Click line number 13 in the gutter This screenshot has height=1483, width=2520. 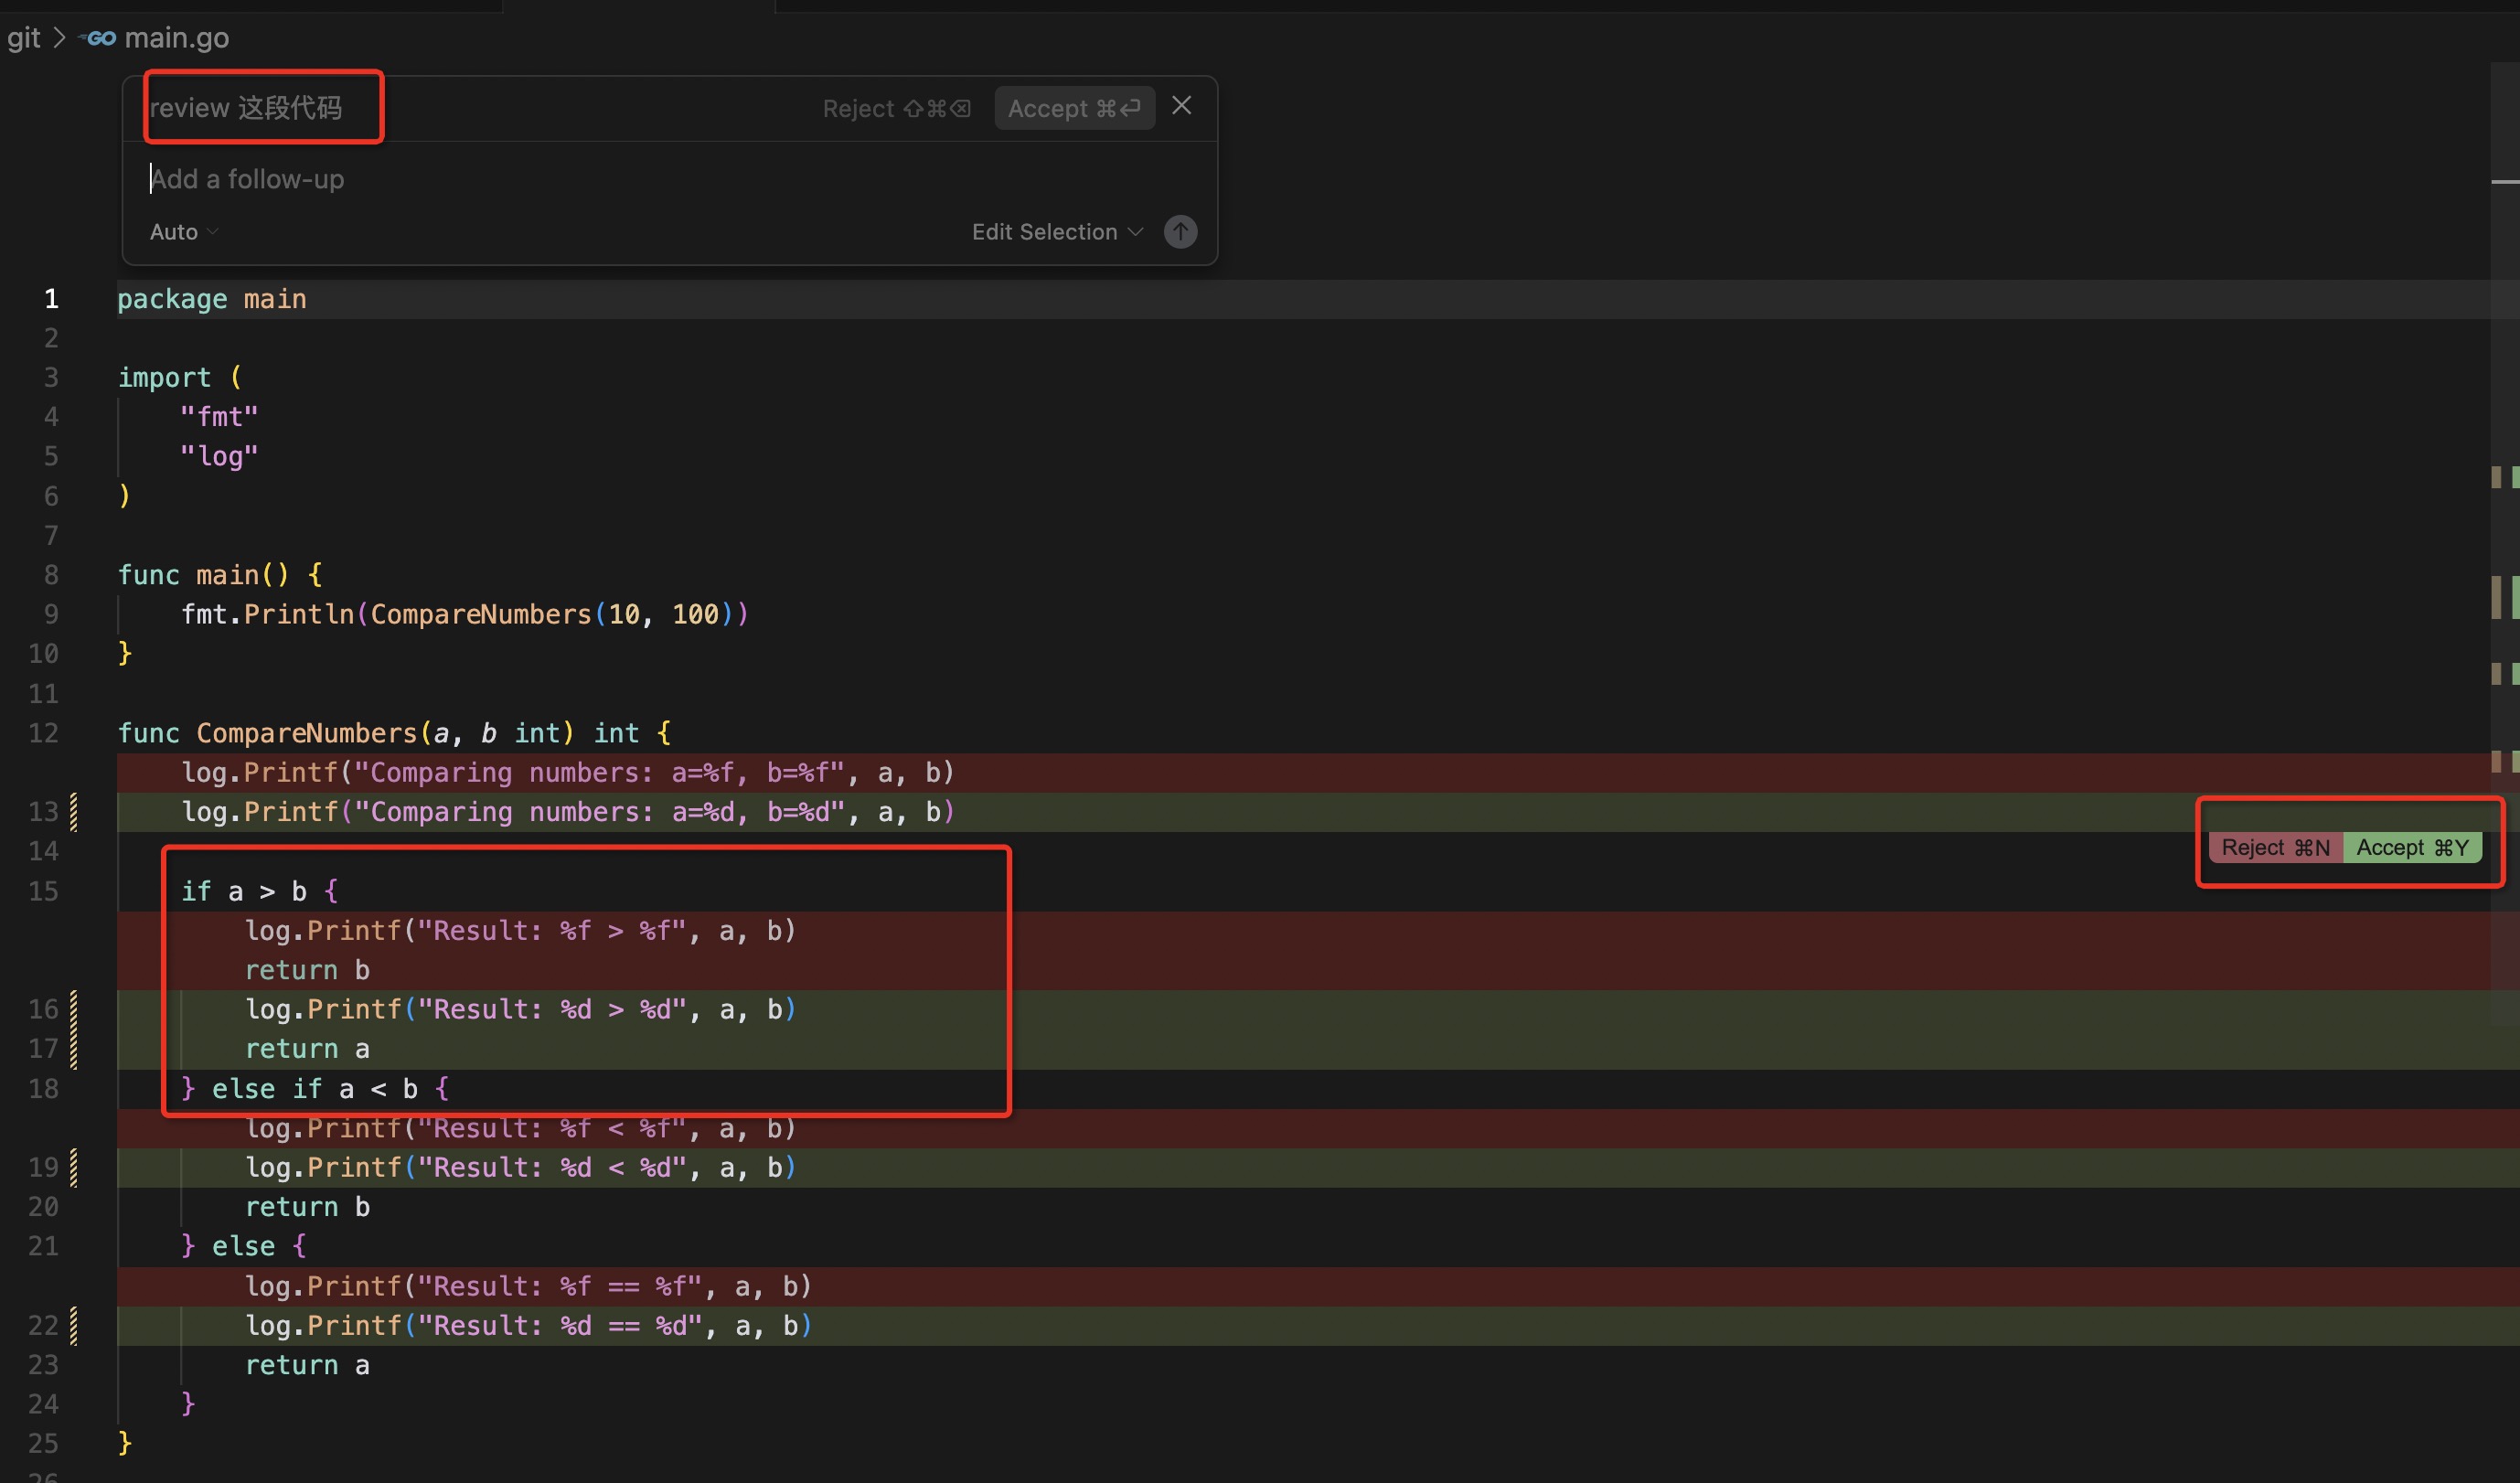(43, 811)
